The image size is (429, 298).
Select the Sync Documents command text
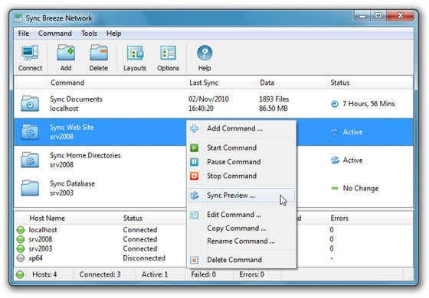76,99
